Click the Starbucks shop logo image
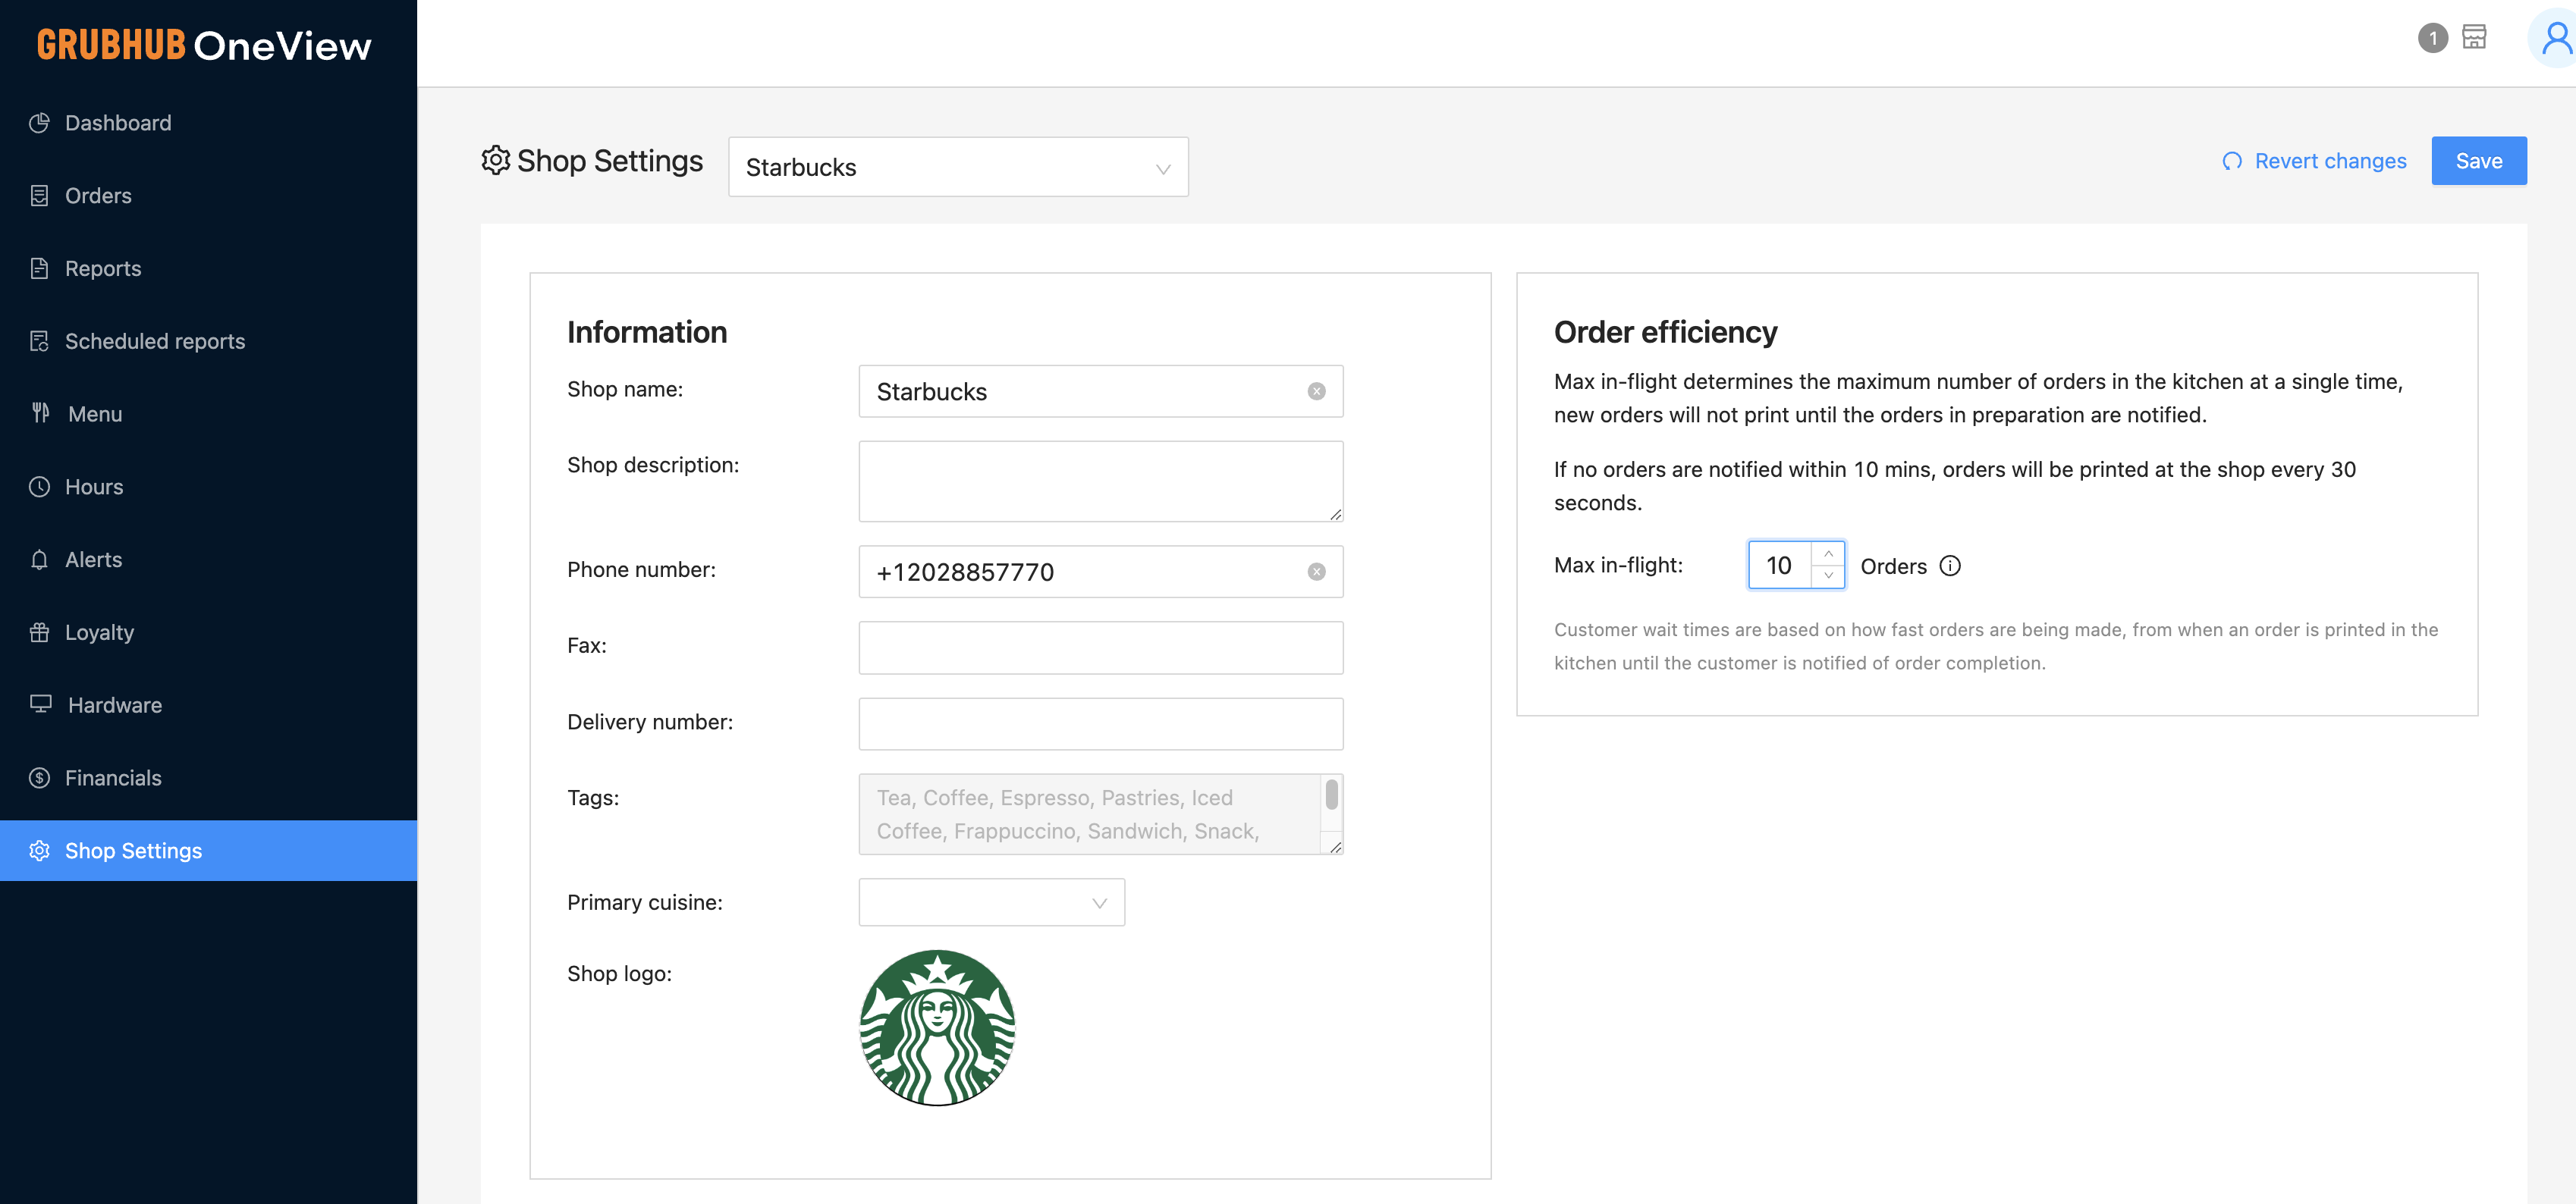This screenshot has height=1204, width=2576. [x=937, y=1028]
